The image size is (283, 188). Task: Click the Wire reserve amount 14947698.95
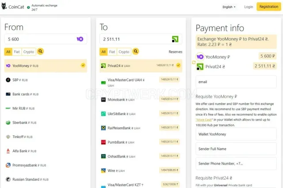click(x=169, y=170)
